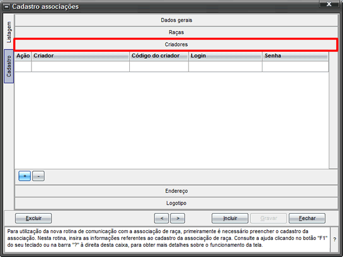Image resolution: width=343 pixels, height=257 pixels.
Task: Switch to the Listagem vertical tab
Action: click(9, 32)
